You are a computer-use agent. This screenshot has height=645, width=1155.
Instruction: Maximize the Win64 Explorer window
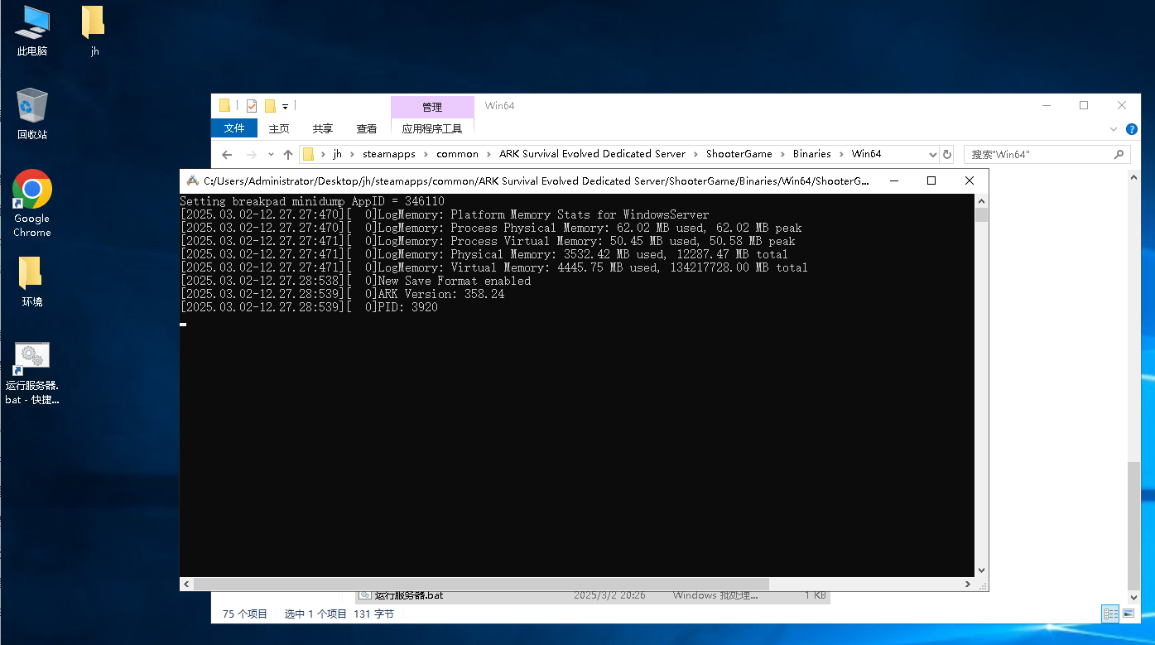[x=1084, y=106]
